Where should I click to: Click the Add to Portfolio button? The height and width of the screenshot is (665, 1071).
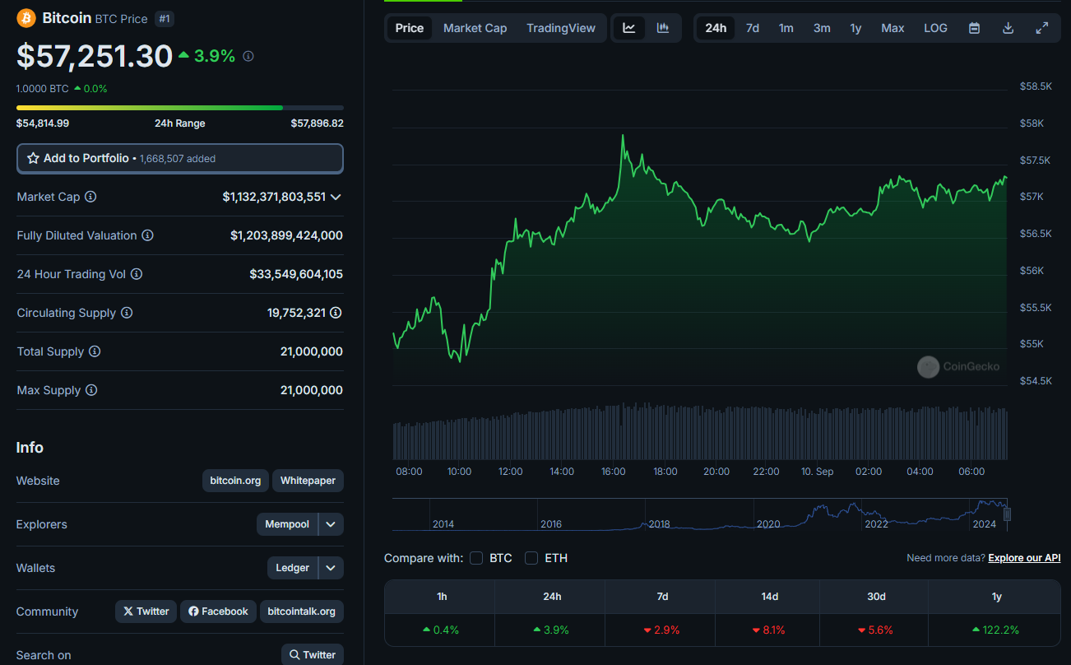pos(180,158)
